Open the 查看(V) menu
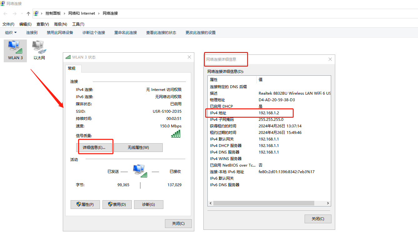This screenshot has width=418, height=246. (x=43, y=24)
